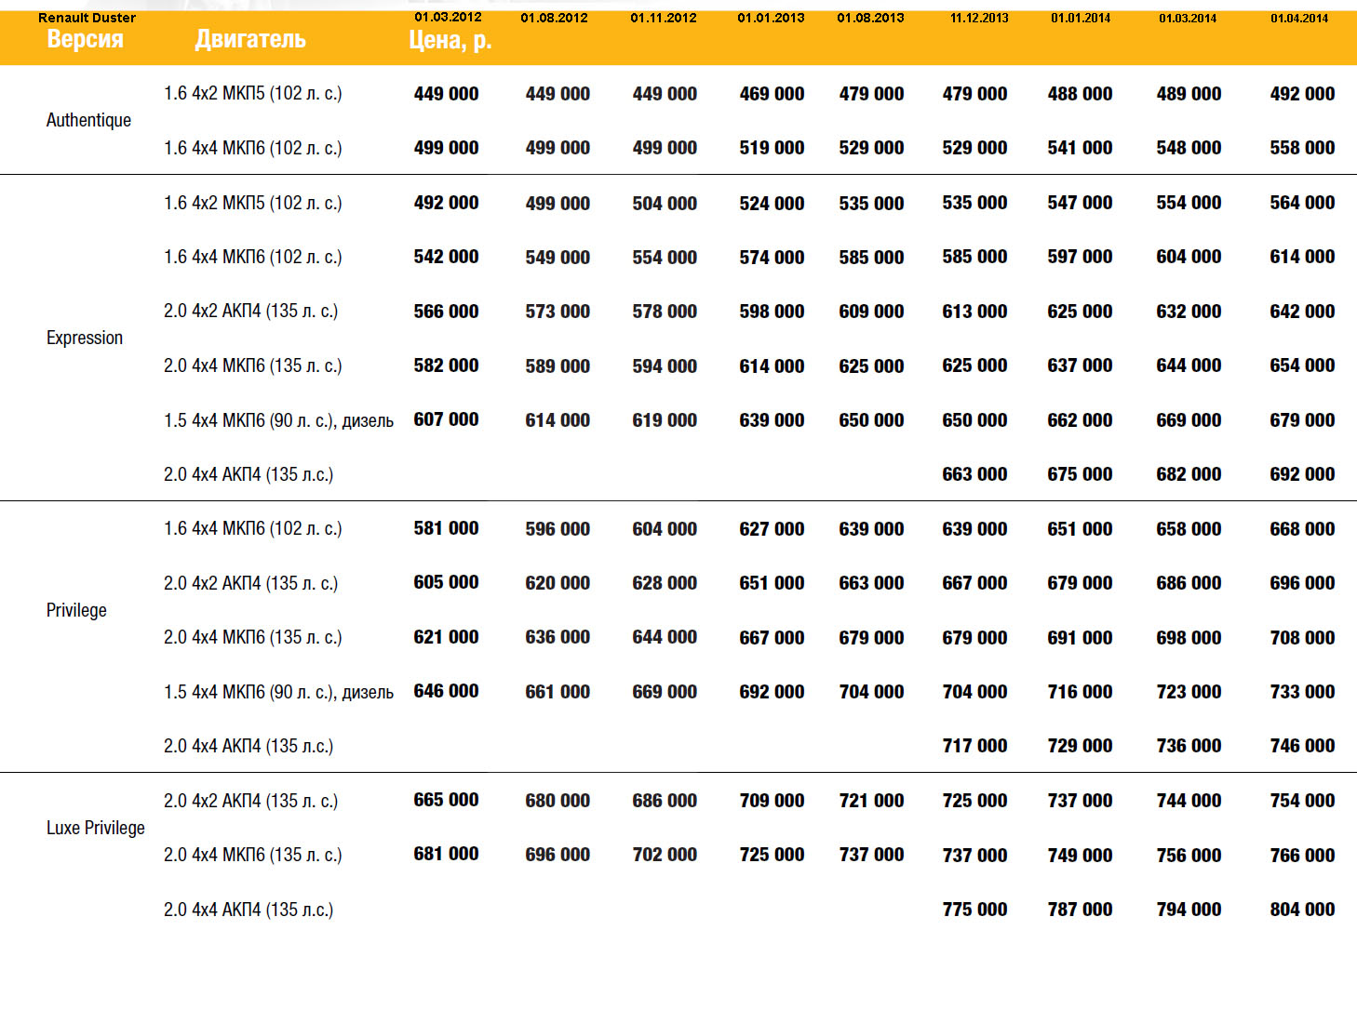
Task: Click price 646 000 in Privilege diesel row
Action: (446, 691)
